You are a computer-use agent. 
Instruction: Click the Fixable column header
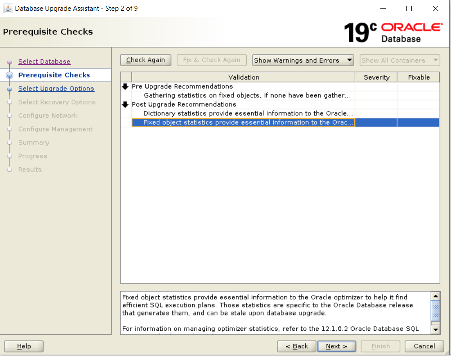418,77
